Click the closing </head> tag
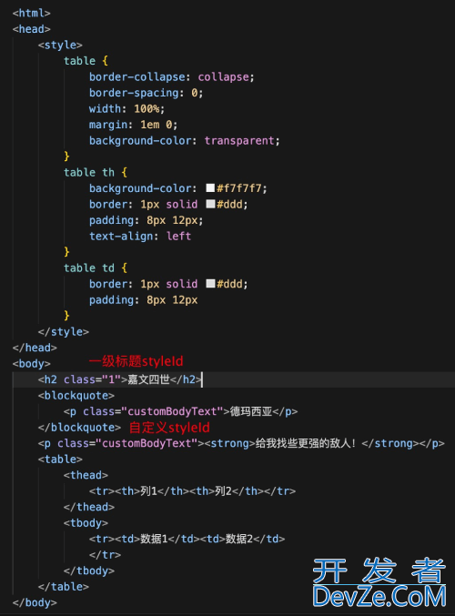The height and width of the screenshot is (616, 455). point(35,348)
